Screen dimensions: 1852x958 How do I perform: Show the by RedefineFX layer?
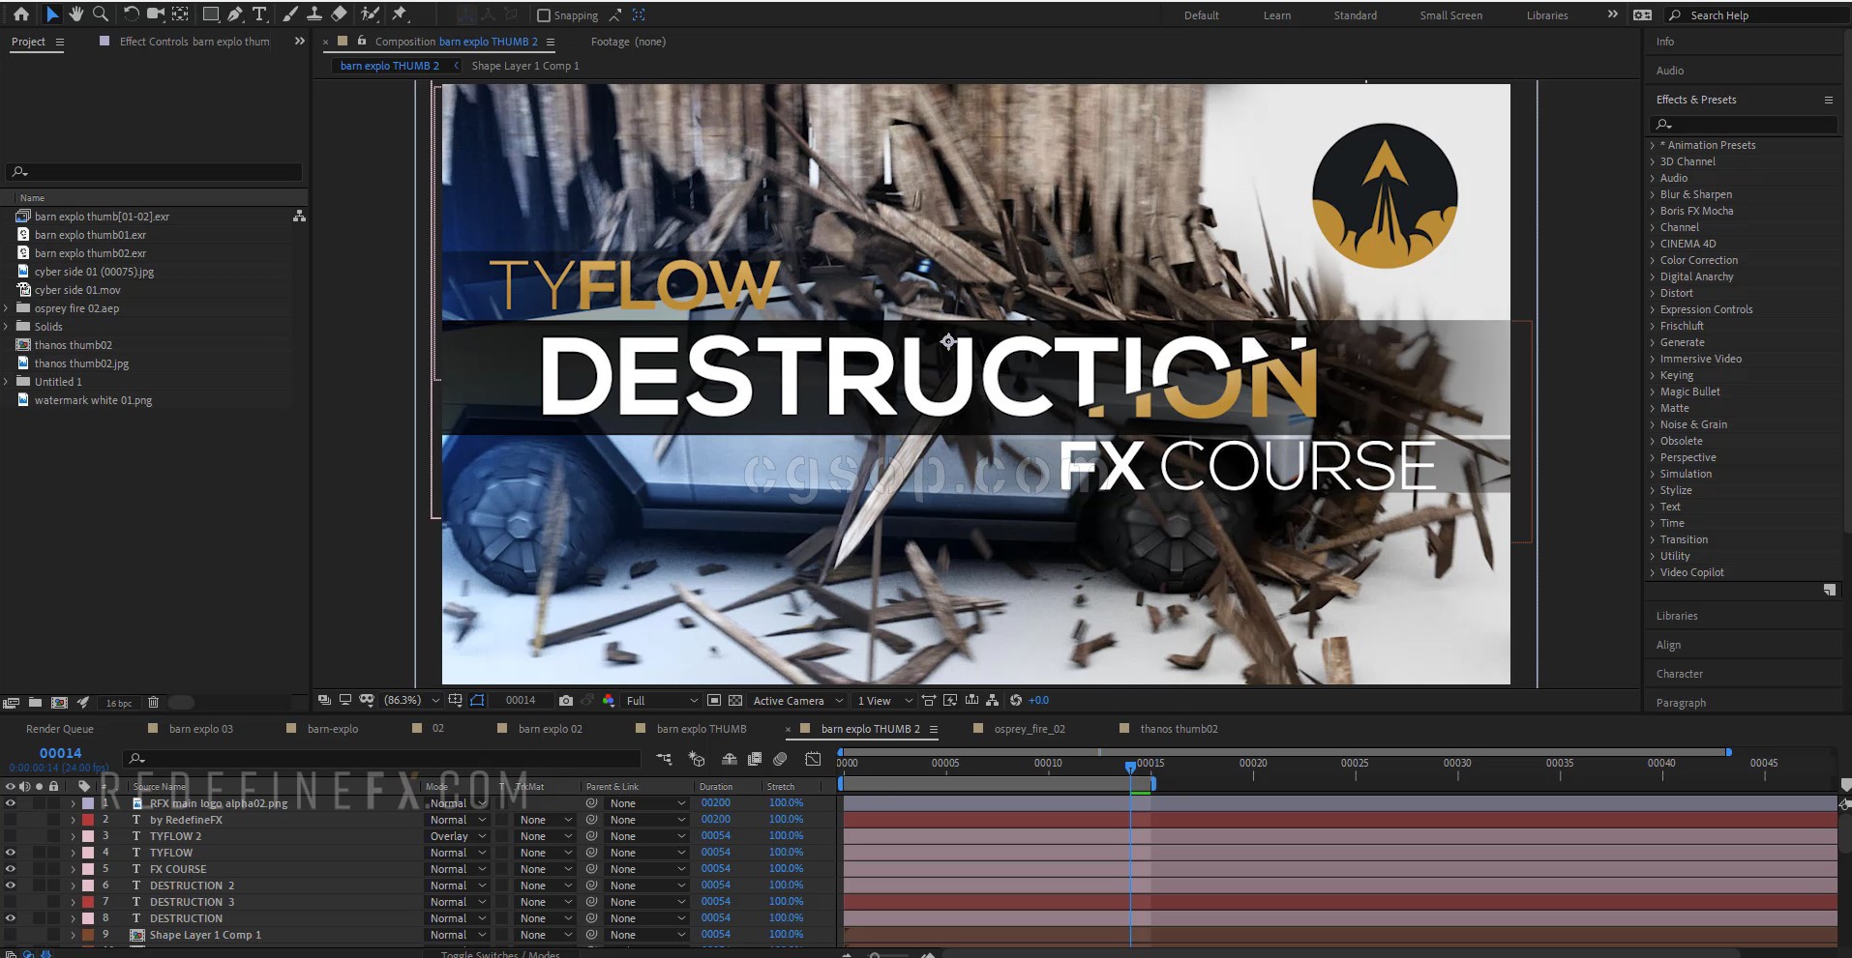11,820
